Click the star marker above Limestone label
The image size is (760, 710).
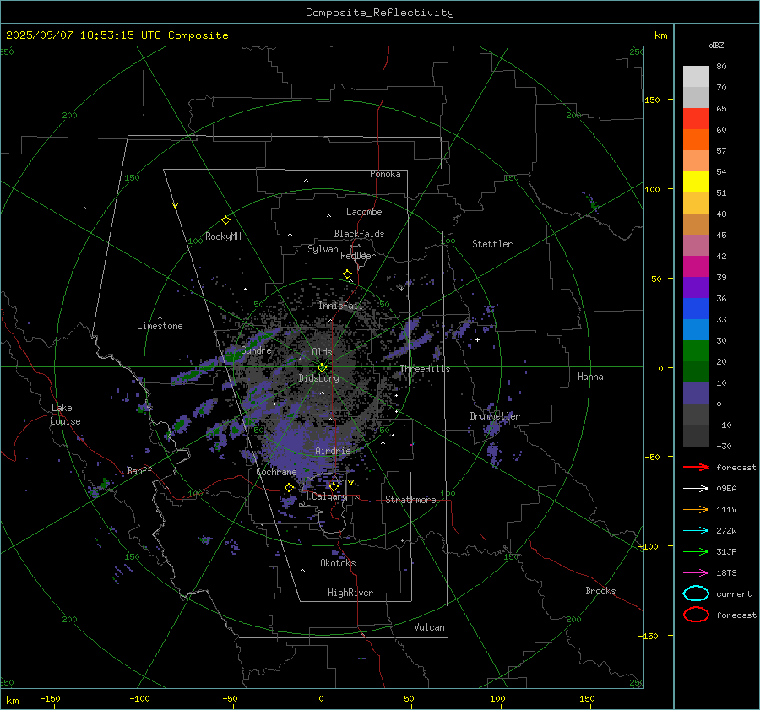(160, 318)
